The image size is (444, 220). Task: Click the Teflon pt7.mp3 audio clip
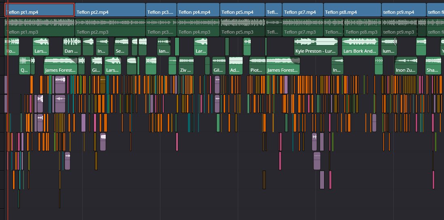point(303,28)
